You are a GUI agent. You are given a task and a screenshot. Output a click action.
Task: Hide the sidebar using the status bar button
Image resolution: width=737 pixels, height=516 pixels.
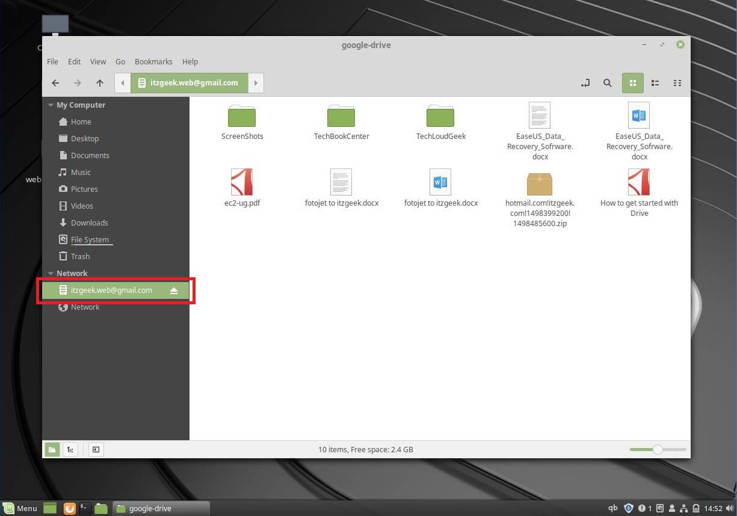[x=96, y=449]
